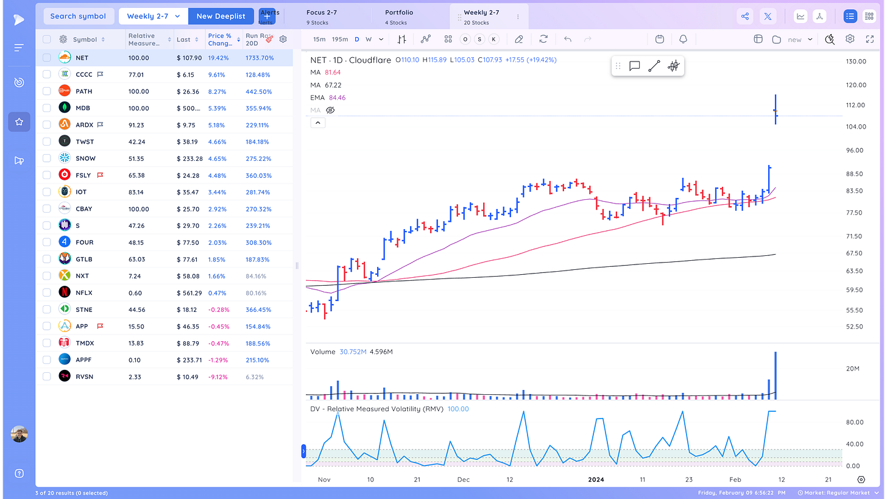
Task: Sort by Symbol column
Action: [89, 39]
